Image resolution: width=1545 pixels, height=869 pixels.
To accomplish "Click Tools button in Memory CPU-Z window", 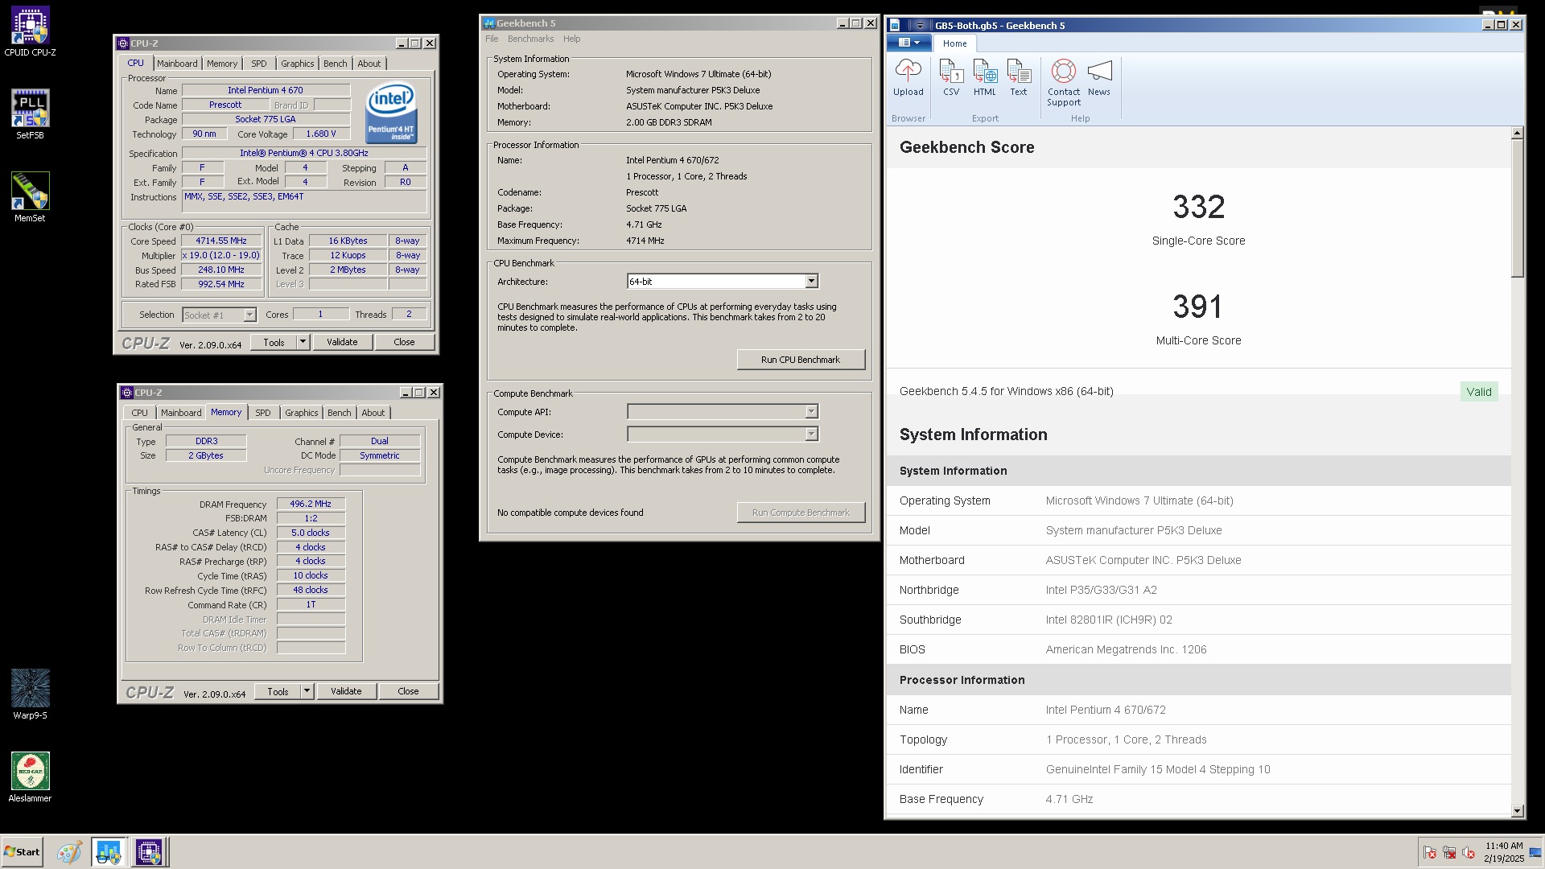I will [278, 691].
